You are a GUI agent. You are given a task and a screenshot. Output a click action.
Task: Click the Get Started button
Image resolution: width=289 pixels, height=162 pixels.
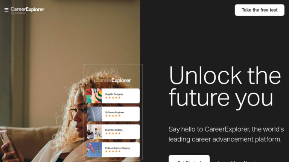[189, 159]
